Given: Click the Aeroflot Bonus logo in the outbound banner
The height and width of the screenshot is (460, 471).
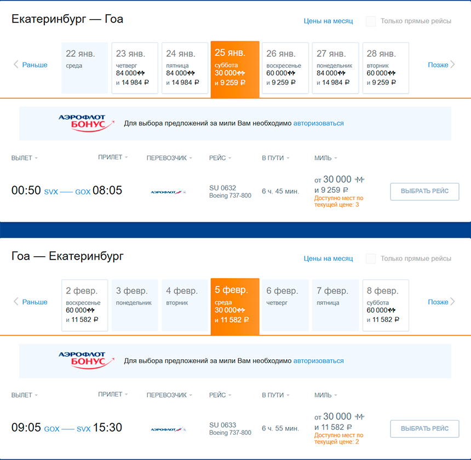Looking at the screenshot, I should point(86,123).
